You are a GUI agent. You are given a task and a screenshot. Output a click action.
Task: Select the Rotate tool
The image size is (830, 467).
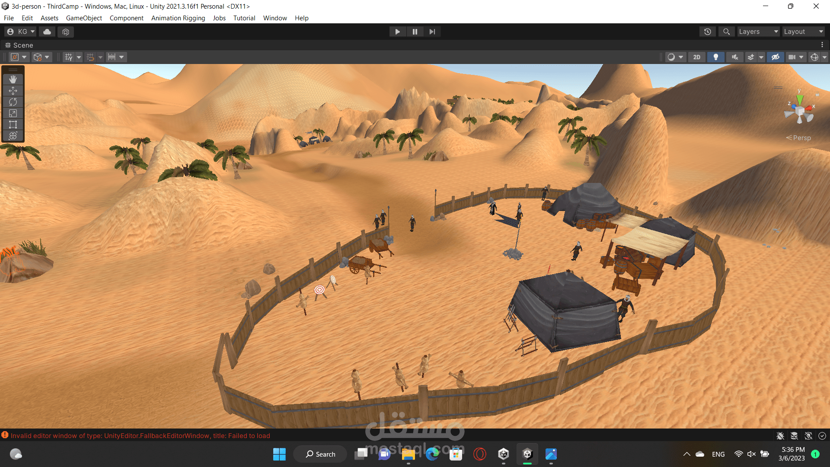13,102
